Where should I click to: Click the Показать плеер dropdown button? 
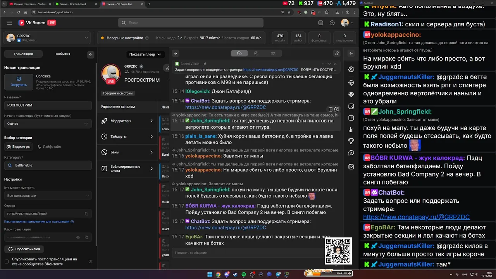pos(145,55)
